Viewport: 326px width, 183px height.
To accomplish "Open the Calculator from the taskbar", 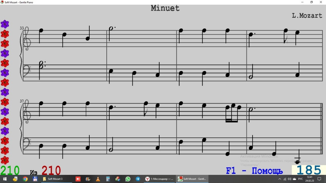I will point(108,179).
